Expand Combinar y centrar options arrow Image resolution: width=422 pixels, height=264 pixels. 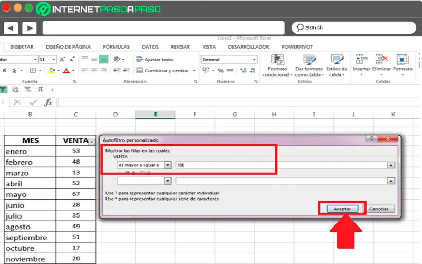coord(194,71)
